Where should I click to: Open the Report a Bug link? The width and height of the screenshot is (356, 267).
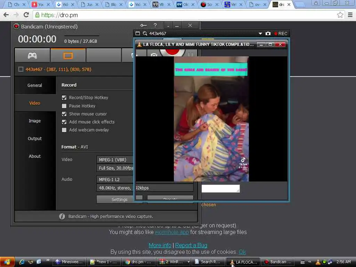click(191, 245)
